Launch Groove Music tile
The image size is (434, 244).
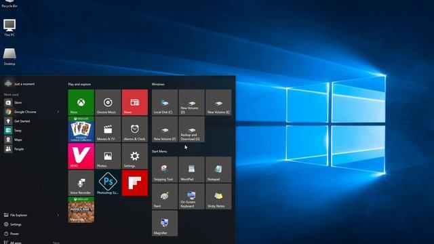click(108, 102)
